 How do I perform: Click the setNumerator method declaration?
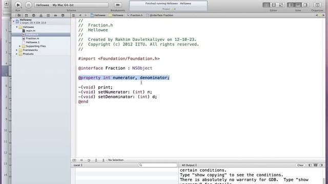pos(115,92)
